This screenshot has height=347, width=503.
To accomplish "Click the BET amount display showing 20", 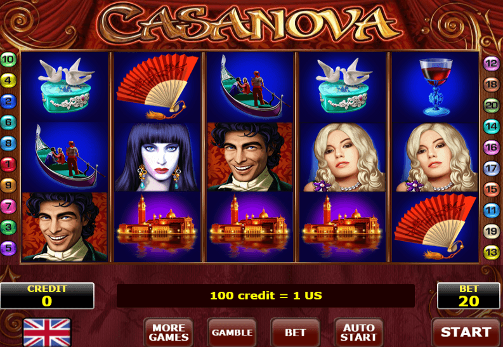I will 469,296.
